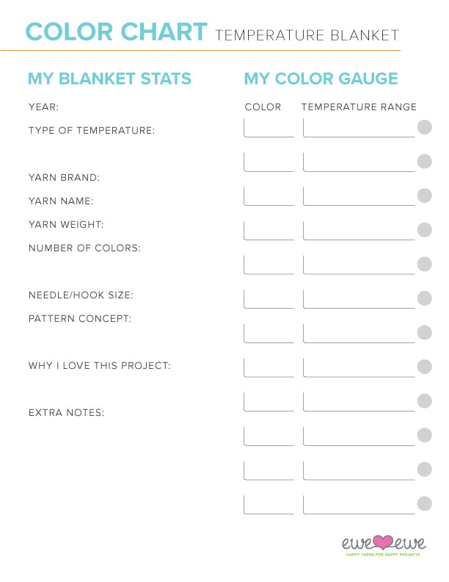Click the first Color box under COLOR

point(269,128)
